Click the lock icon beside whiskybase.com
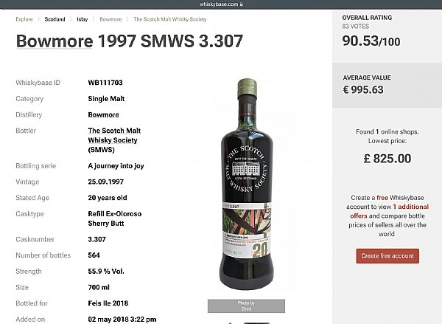Viewport: 442px width, 324px height. coord(242,4)
